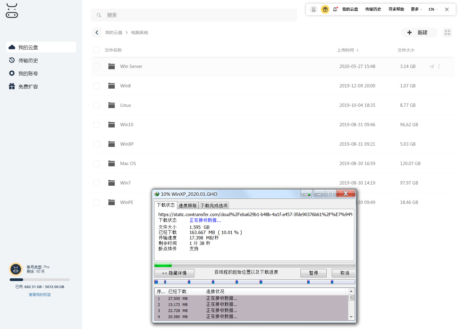Click the cow avatar icon in top bar
Viewport: 459px width, 329px height.
pos(314,9)
